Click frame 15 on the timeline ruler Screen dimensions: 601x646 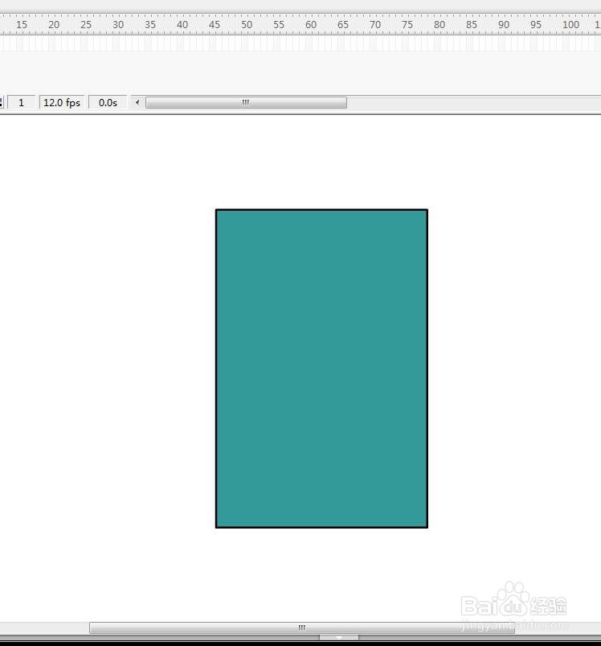[22, 25]
